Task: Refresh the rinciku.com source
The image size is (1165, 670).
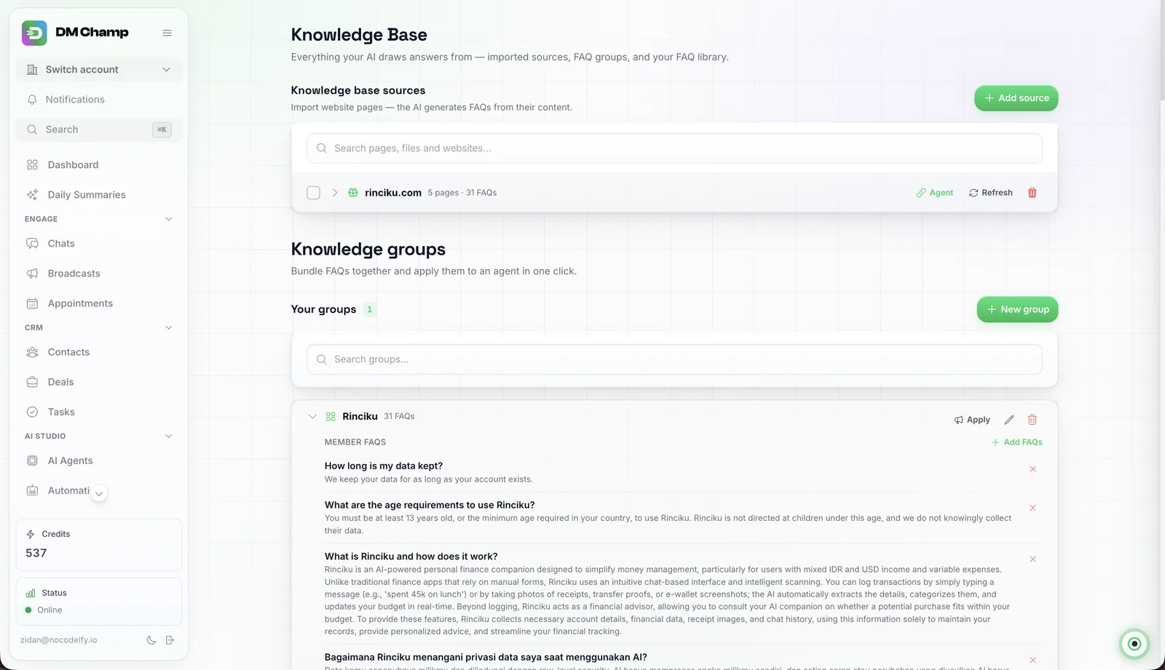Action: click(x=990, y=193)
